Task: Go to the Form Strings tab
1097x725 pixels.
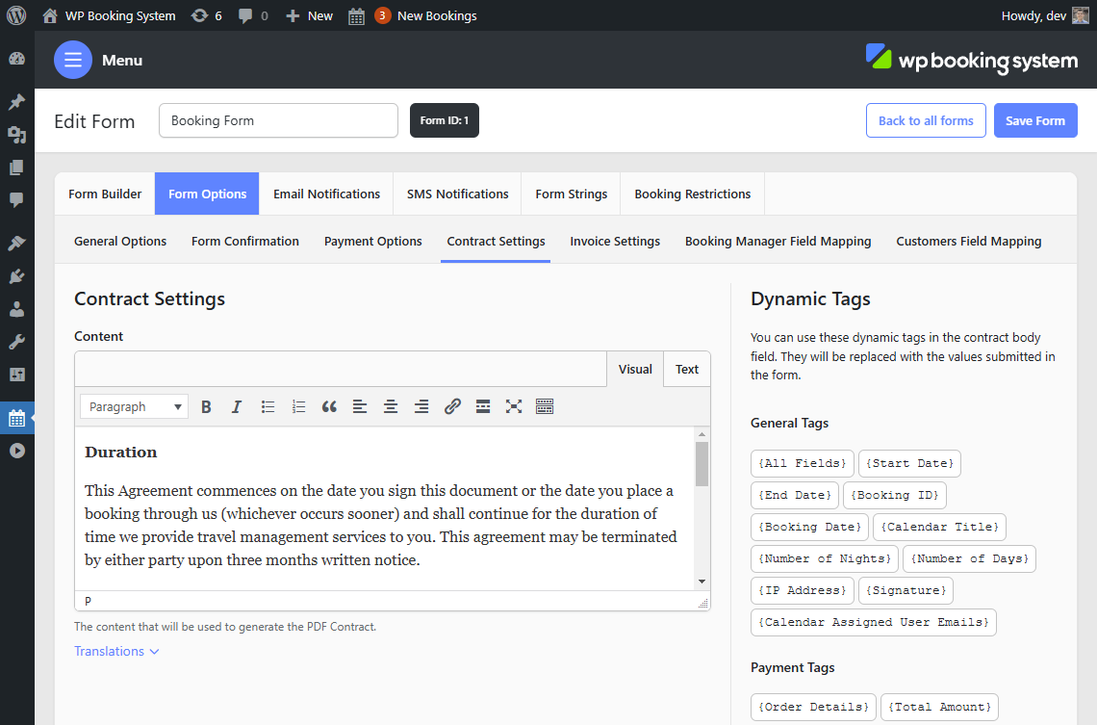Action: [x=571, y=194]
